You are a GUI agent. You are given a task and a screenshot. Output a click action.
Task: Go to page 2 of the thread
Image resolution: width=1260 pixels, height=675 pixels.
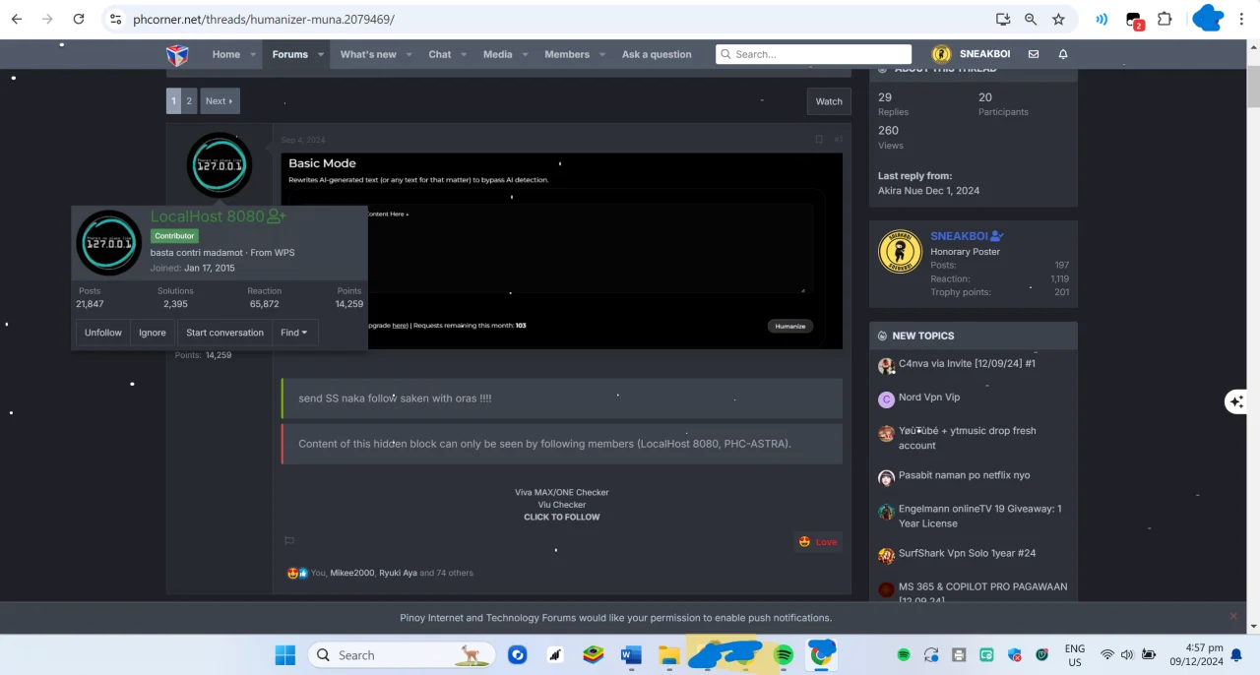tap(189, 100)
